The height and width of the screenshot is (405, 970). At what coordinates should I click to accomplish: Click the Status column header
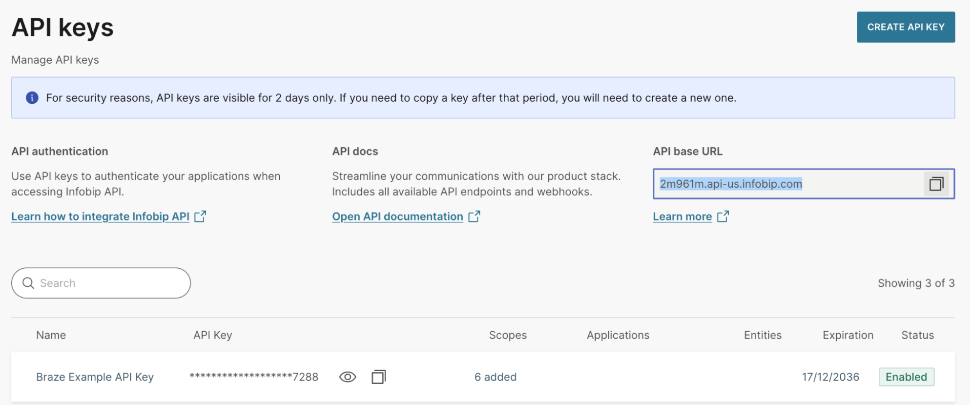[917, 335]
